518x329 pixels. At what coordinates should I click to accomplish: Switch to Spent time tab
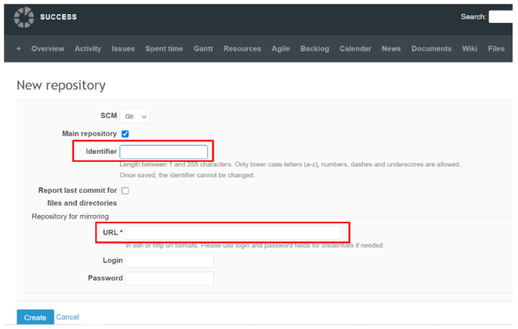pyautogui.click(x=164, y=49)
